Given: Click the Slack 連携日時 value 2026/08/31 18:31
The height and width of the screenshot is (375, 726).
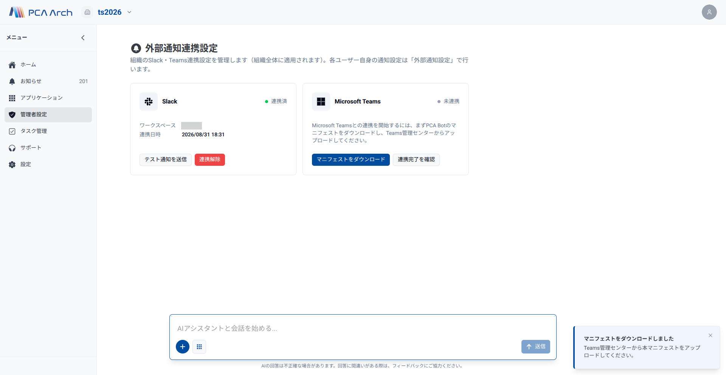Looking at the screenshot, I should point(203,135).
